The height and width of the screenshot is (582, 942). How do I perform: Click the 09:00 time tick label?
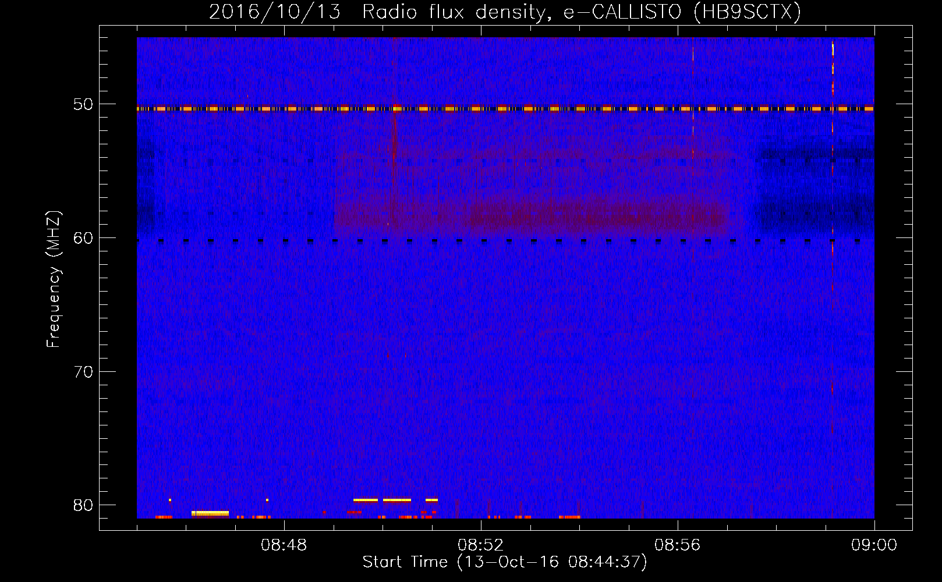[x=874, y=545]
